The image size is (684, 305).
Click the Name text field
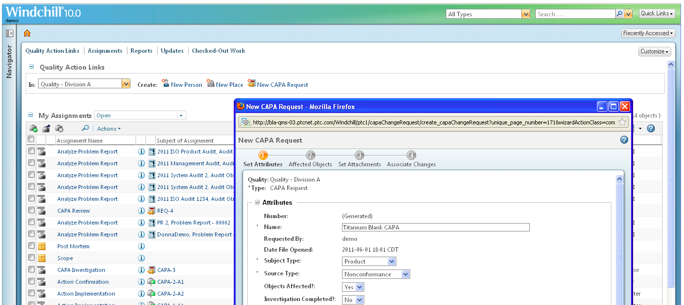pyautogui.click(x=435, y=228)
